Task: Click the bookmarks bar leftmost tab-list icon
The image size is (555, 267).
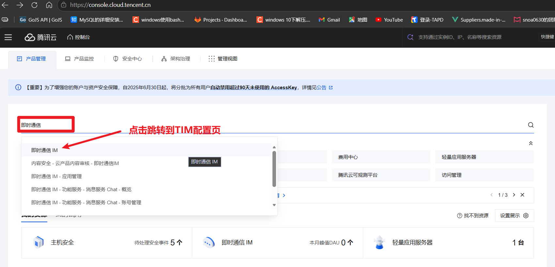Action: pyautogui.click(x=5, y=20)
